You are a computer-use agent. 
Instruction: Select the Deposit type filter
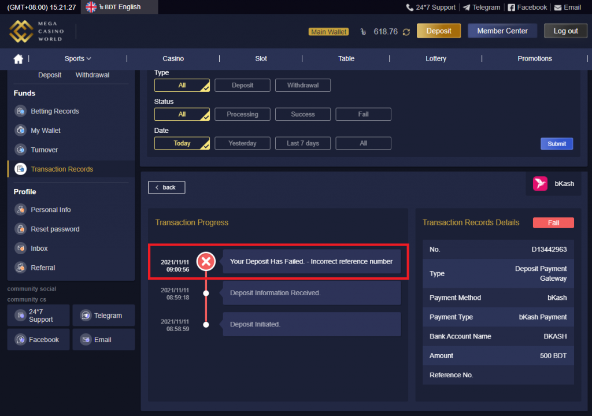[242, 86]
